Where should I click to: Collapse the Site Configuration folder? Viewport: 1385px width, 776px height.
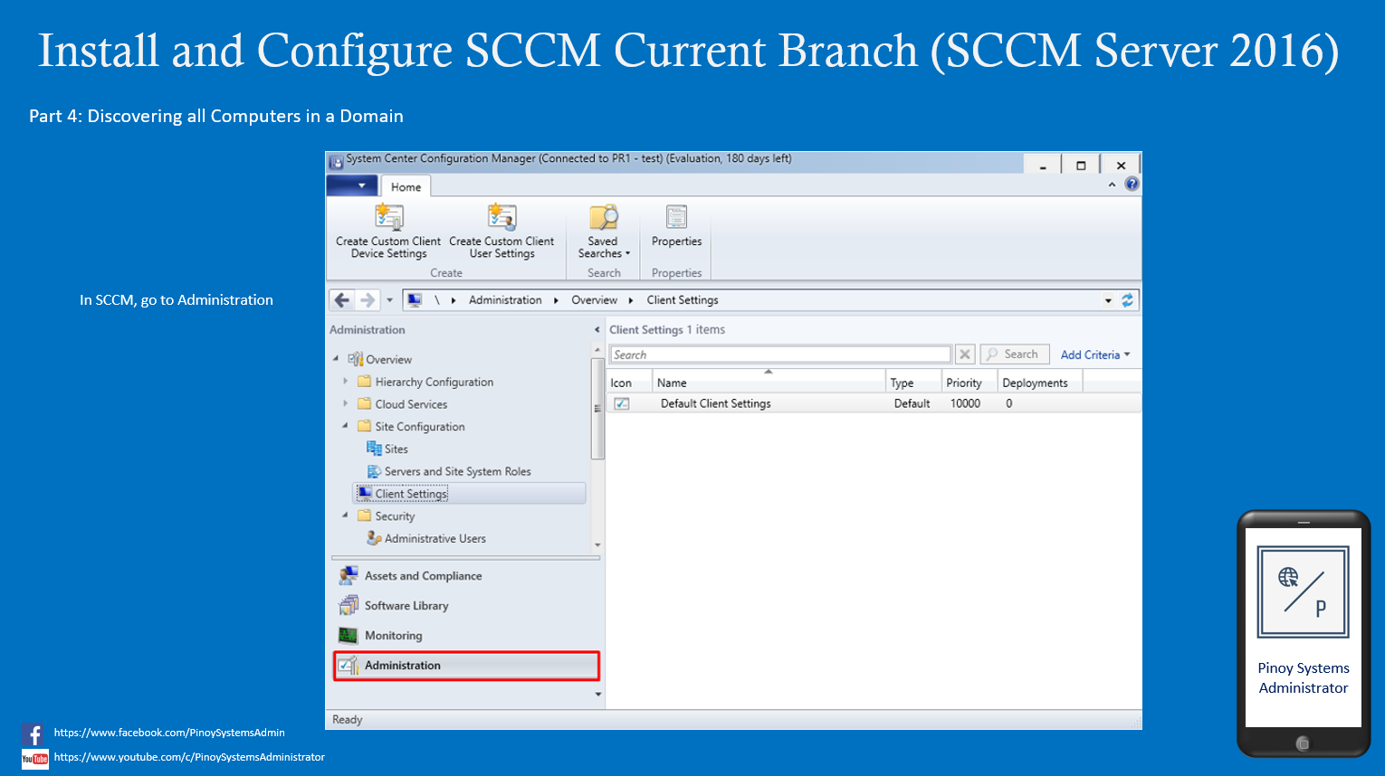pos(345,426)
